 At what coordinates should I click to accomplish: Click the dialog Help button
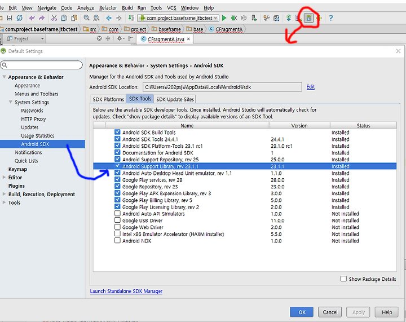387,312
